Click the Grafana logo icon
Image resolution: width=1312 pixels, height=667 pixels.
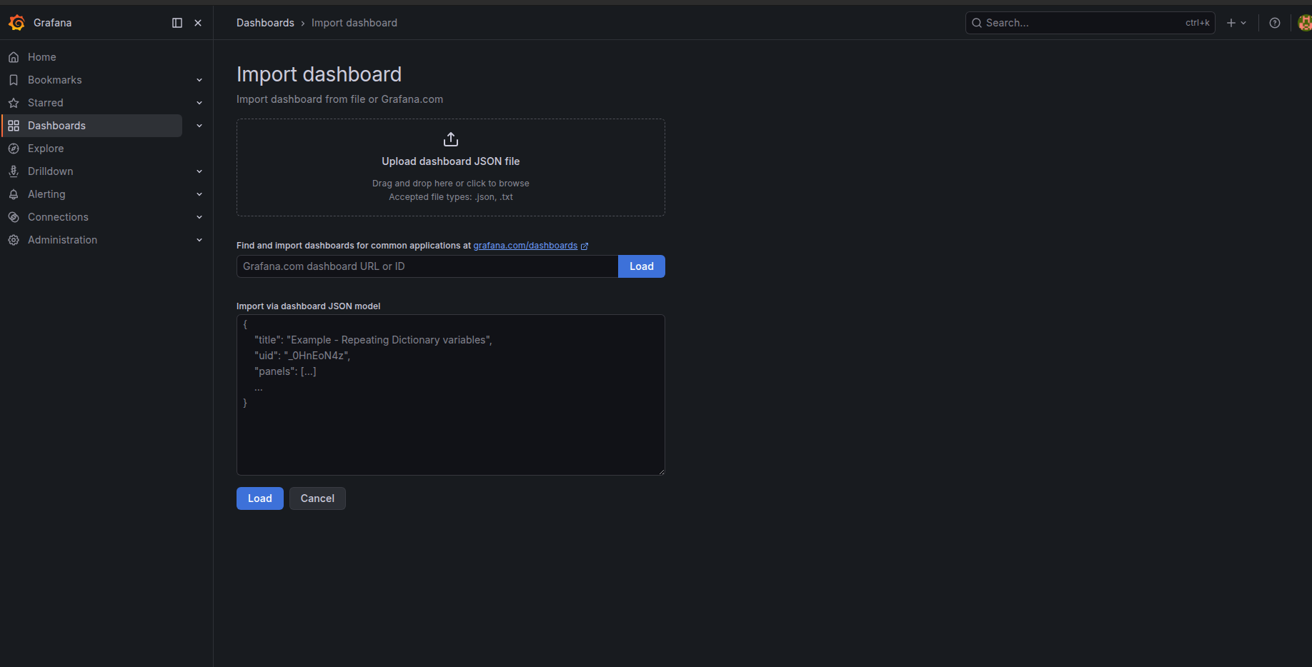coord(16,23)
